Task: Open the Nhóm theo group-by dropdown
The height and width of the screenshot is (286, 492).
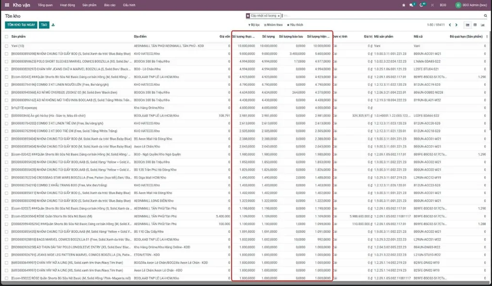Action: tap(273, 25)
